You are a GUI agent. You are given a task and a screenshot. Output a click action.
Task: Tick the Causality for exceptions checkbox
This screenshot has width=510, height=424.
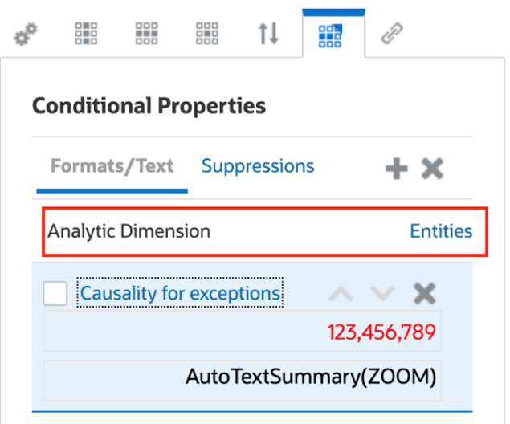[55, 295]
